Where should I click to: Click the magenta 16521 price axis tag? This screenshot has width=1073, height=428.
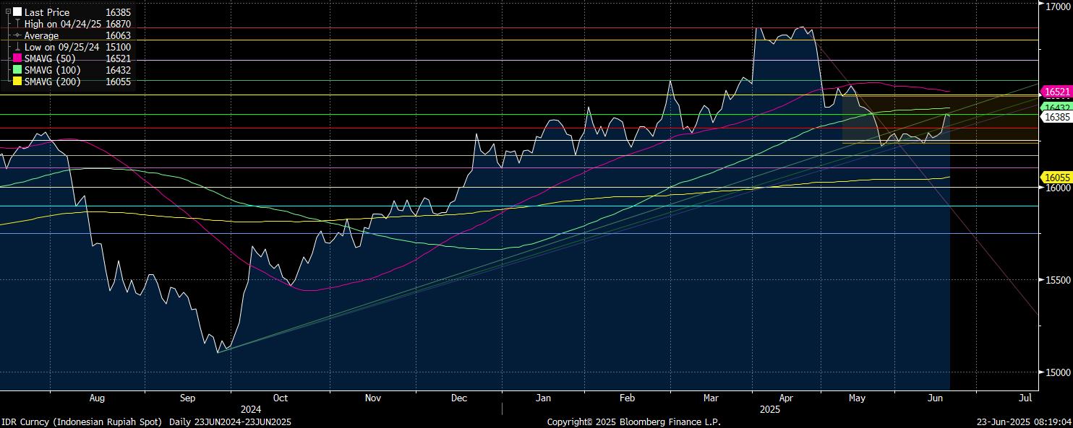pos(1056,92)
